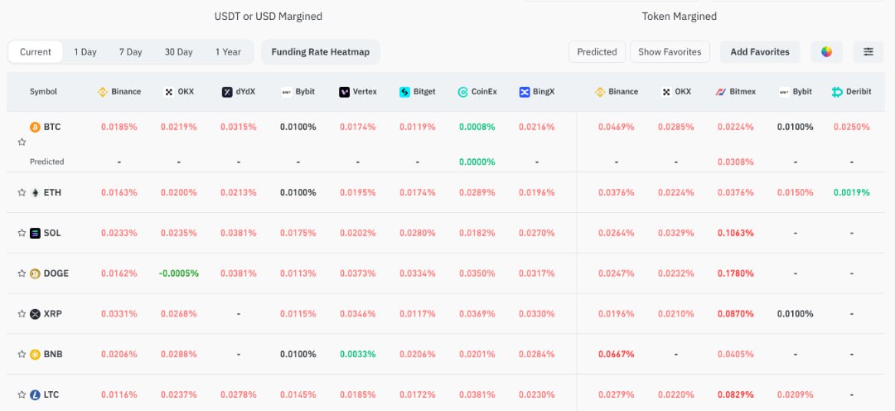Click the CoinEx exchange logo
This screenshot has width=895, height=411.
pos(463,92)
